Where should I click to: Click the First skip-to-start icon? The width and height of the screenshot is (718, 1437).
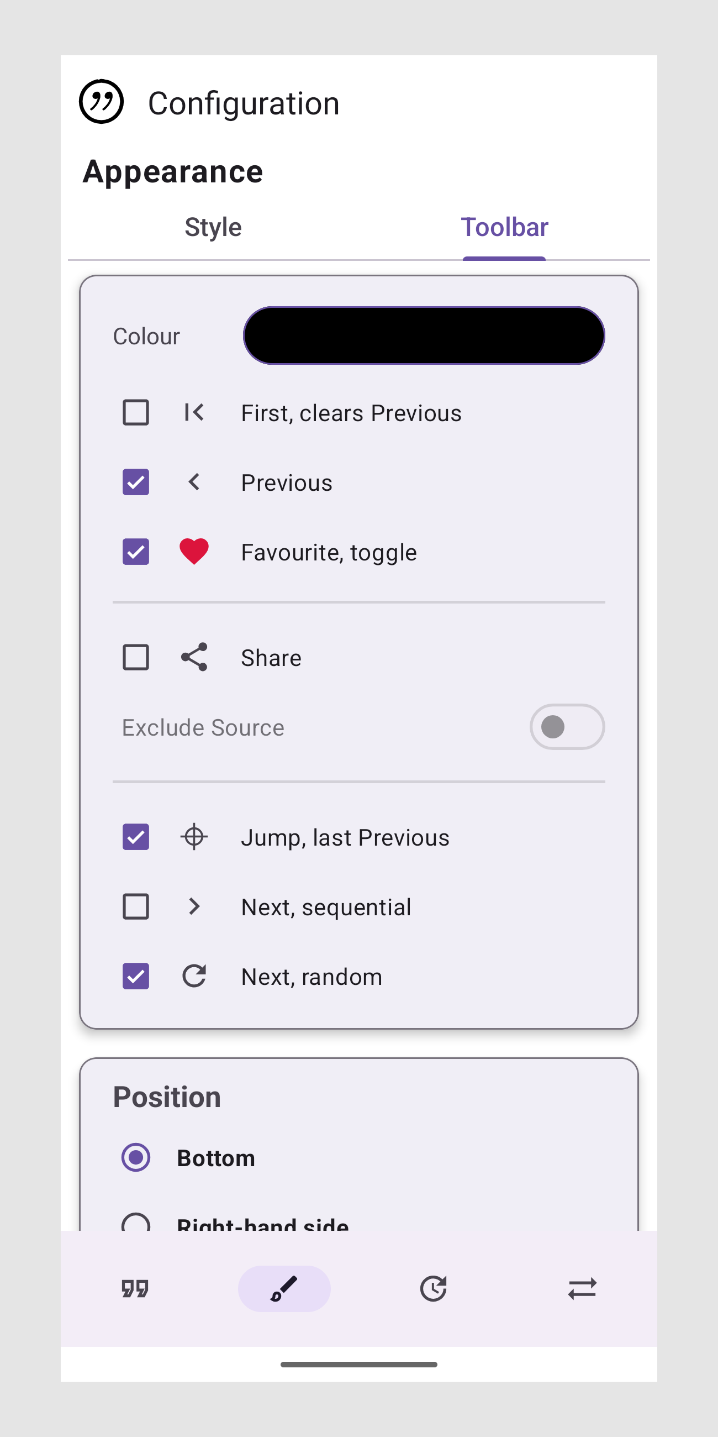coord(194,413)
